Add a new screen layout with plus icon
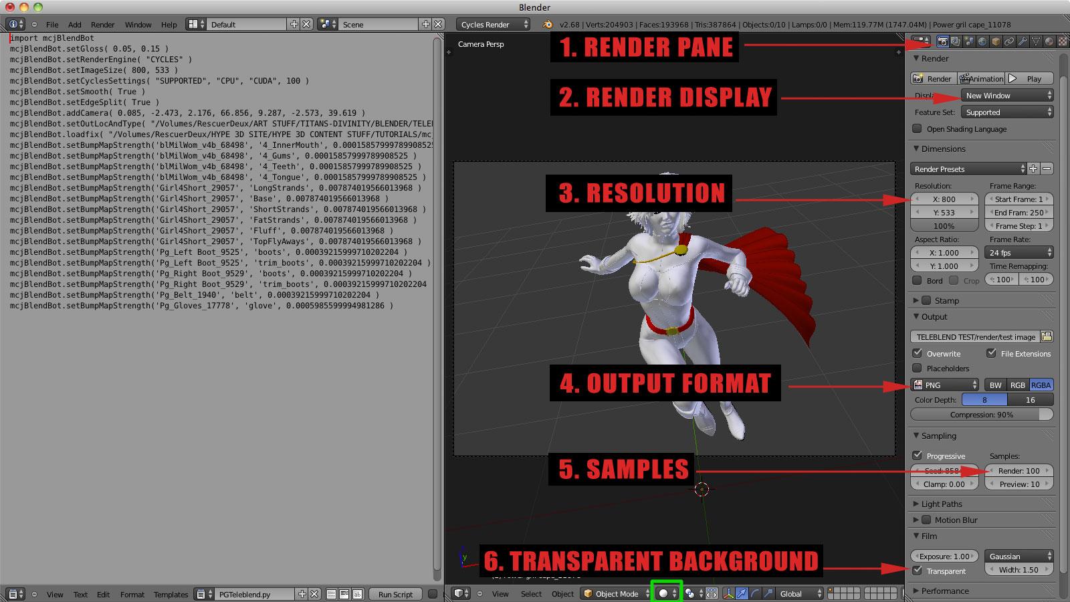Image resolution: width=1070 pixels, height=602 pixels. (x=294, y=24)
